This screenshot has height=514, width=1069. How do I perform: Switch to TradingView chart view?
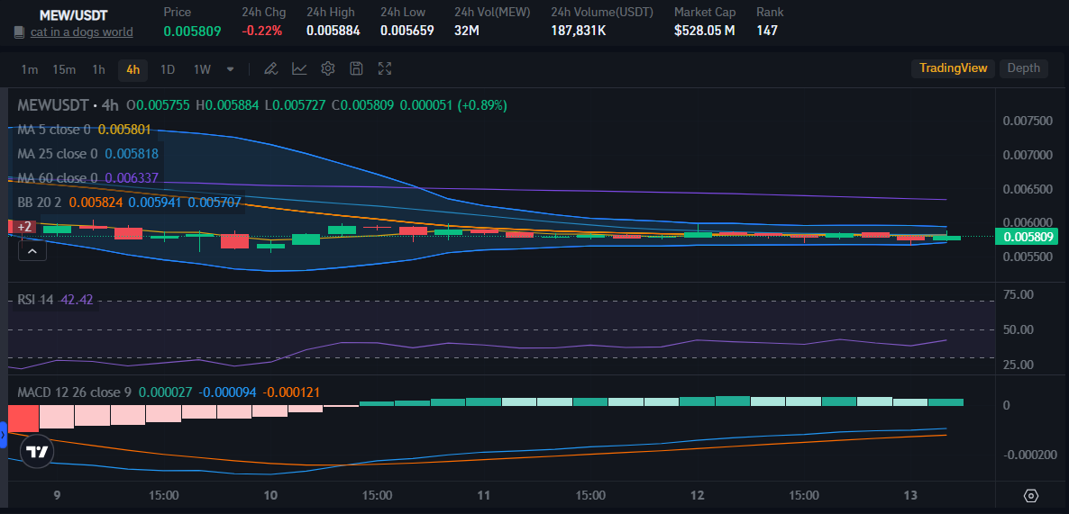click(x=953, y=68)
